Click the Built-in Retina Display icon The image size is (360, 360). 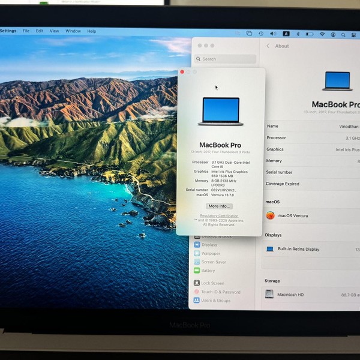(x=270, y=249)
